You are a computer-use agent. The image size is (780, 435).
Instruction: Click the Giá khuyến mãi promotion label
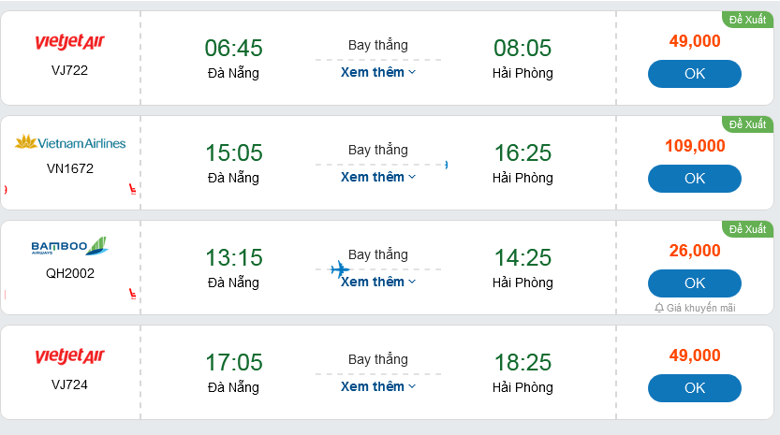pos(700,308)
